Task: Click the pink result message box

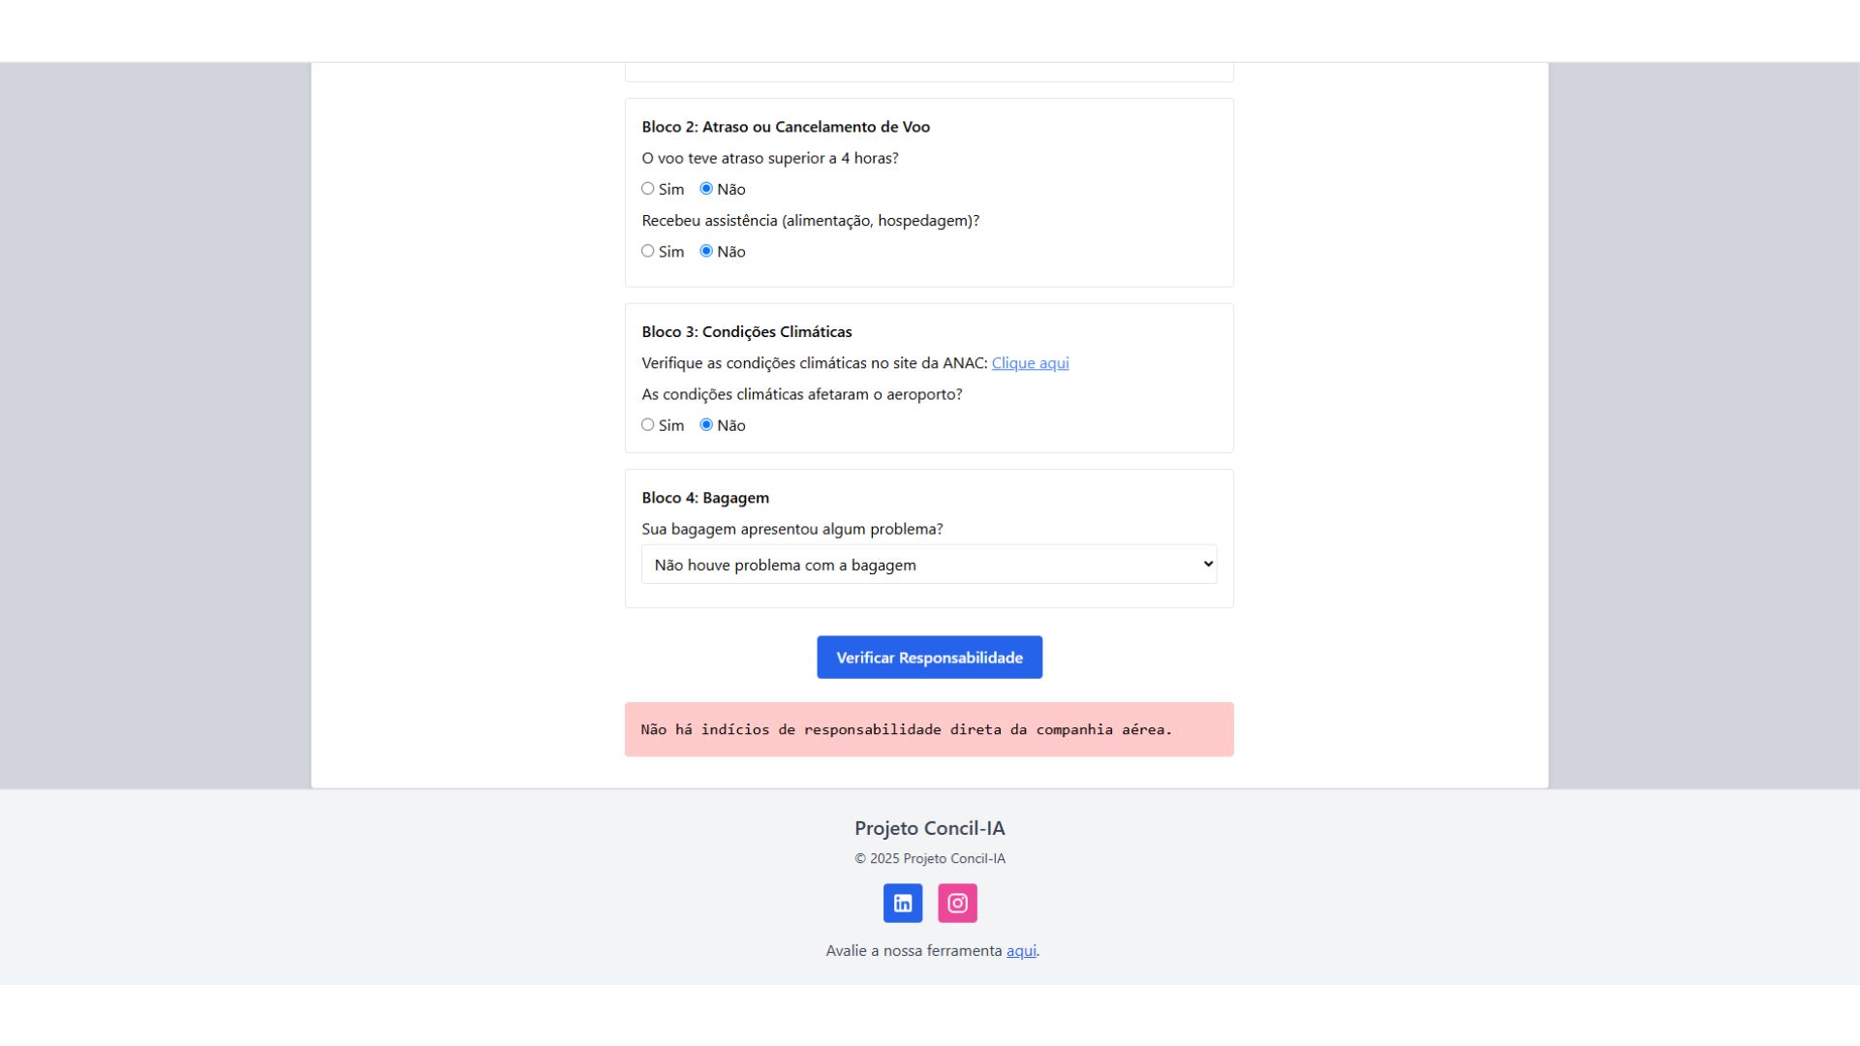Action: point(928,729)
